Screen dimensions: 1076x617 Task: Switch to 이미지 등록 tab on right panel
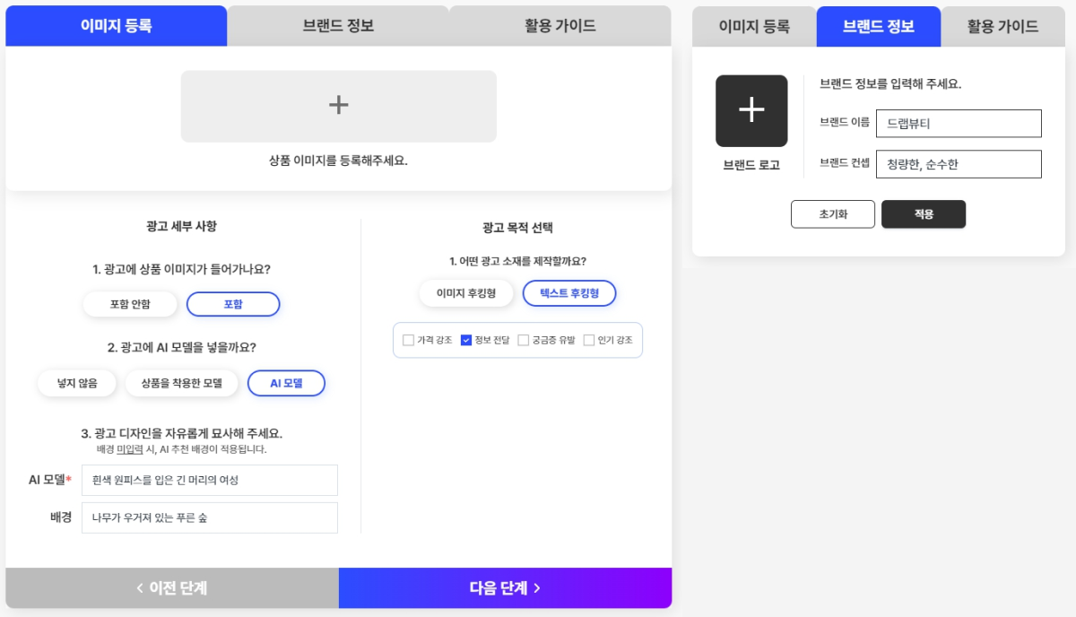click(x=754, y=26)
